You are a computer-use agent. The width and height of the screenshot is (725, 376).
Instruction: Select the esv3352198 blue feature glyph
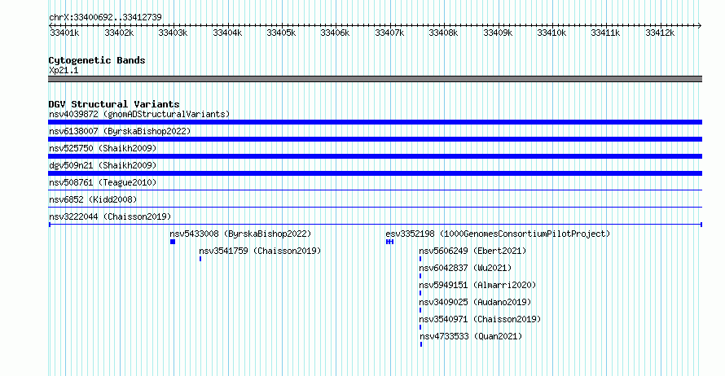pos(389,242)
